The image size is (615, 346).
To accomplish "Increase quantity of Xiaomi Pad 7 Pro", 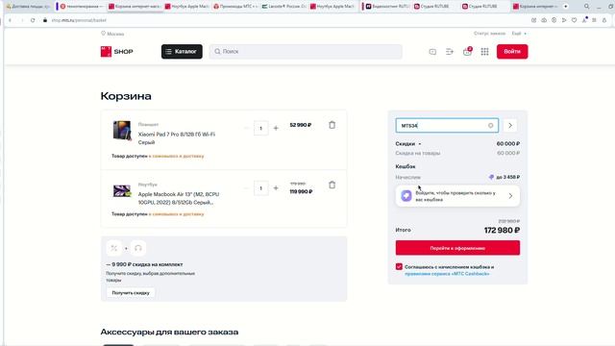I will click(276, 128).
